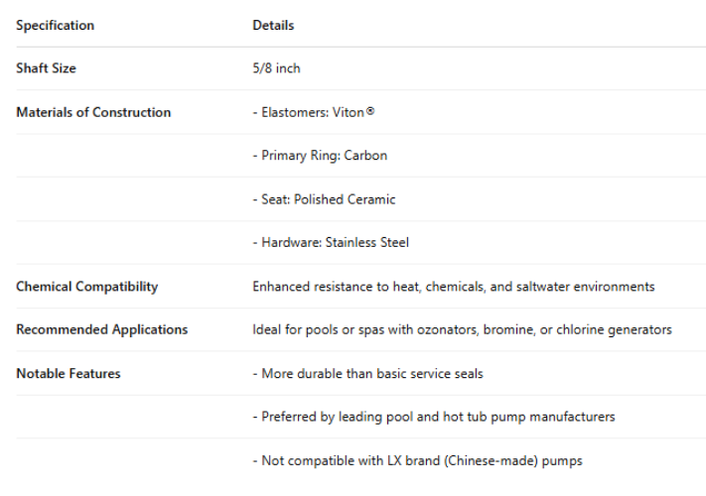The width and height of the screenshot is (706, 496).
Task: Select the Shaft Size row label
Action: [46, 68]
